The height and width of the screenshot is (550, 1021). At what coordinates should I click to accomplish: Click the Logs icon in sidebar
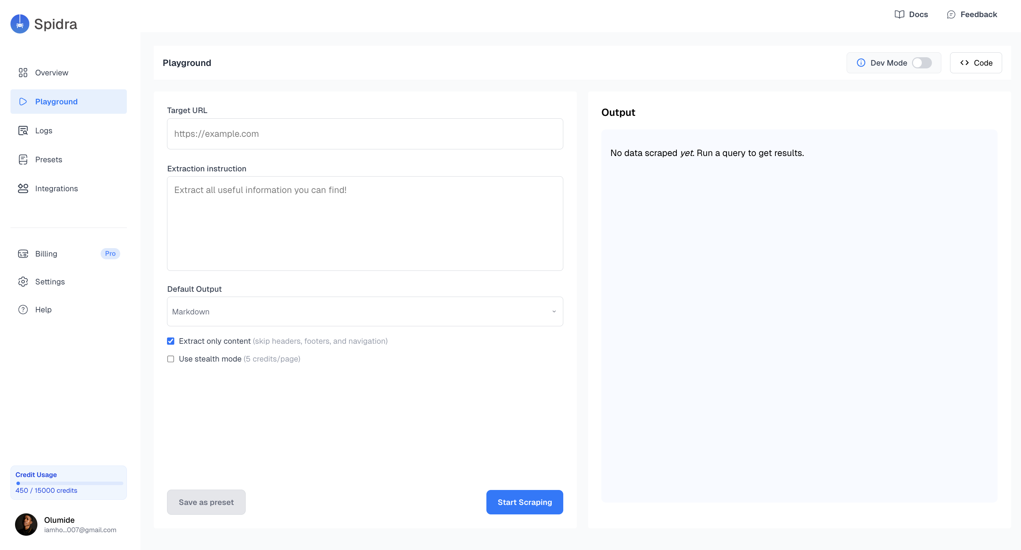click(23, 131)
